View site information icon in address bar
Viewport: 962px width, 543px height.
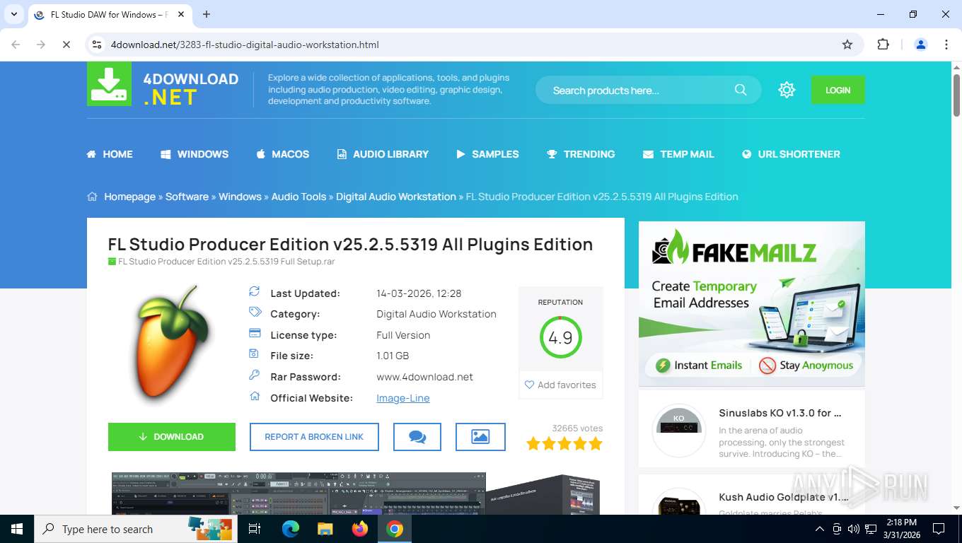[98, 45]
